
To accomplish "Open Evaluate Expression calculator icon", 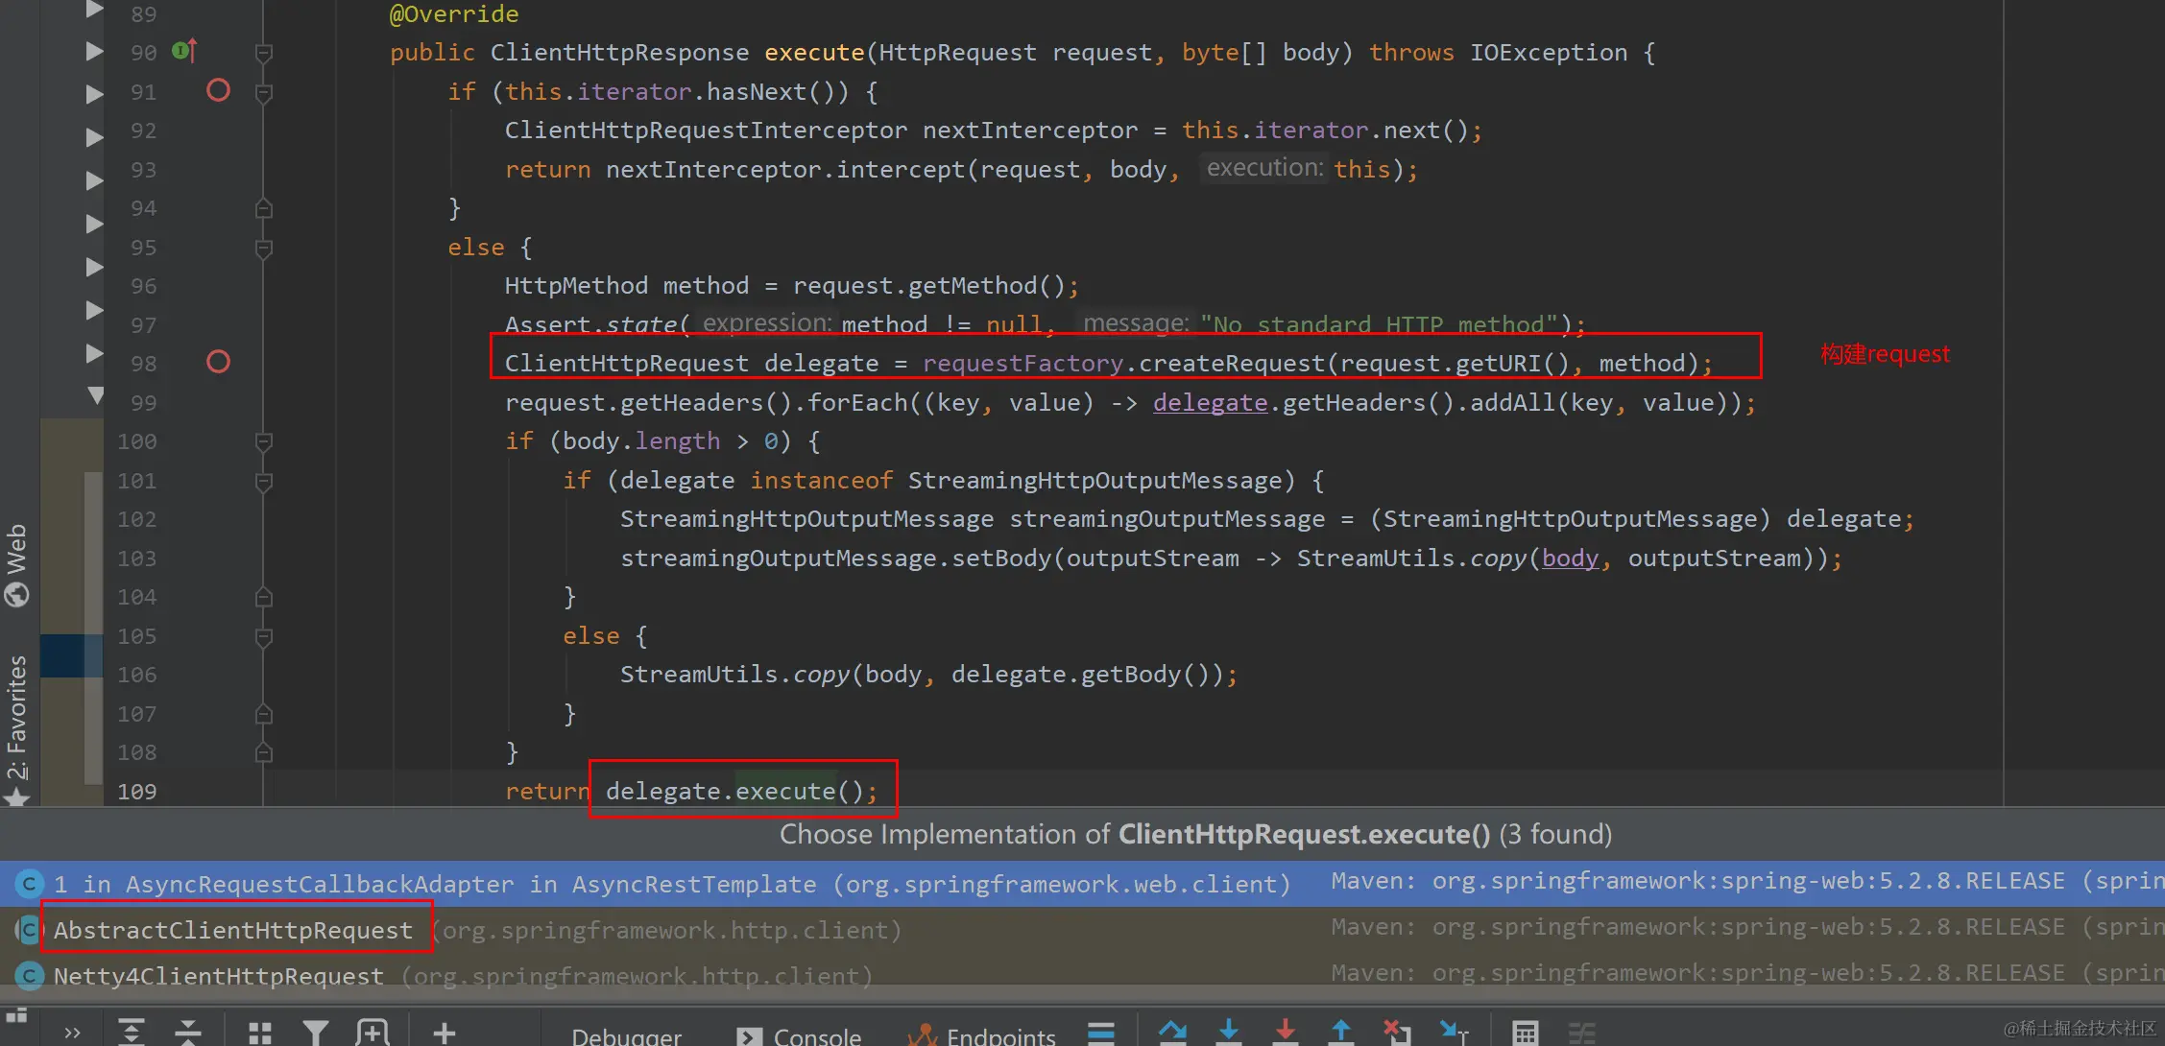I will click(x=1525, y=1034).
